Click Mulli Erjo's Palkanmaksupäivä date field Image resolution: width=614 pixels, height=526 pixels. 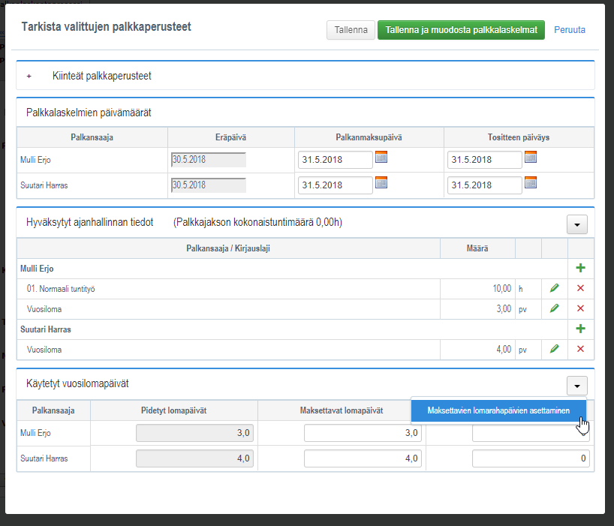(336, 160)
